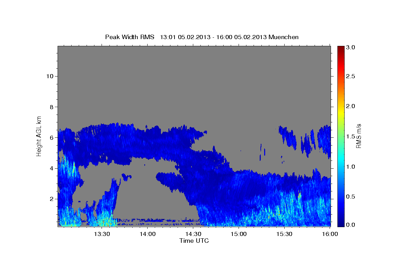Click the colorbar value 0.0
The width and height of the screenshot is (409, 272).
pyautogui.click(x=351, y=225)
